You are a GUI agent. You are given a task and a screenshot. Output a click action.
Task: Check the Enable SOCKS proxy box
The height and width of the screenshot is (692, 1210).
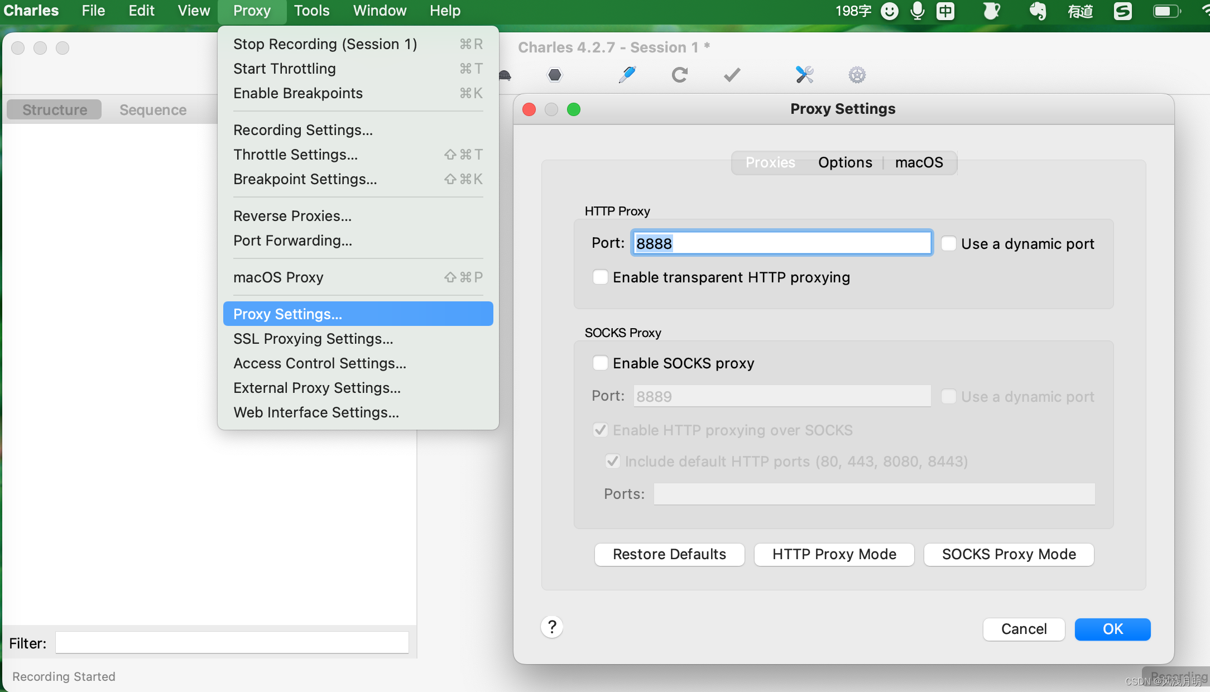[601, 363]
